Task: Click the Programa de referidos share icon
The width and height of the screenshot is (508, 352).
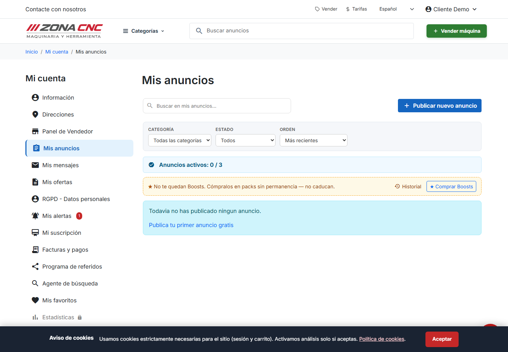Action: tap(35, 266)
